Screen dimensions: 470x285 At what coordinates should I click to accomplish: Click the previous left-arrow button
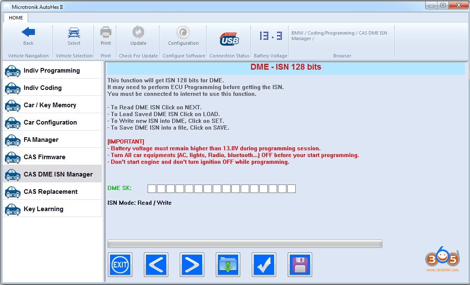tap(156, 265)
